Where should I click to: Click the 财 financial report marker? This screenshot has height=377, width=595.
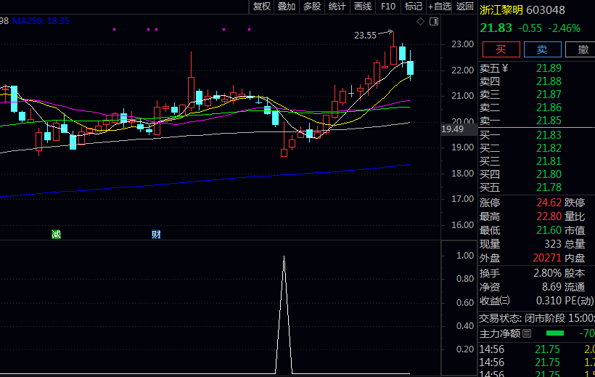point(155,234)
